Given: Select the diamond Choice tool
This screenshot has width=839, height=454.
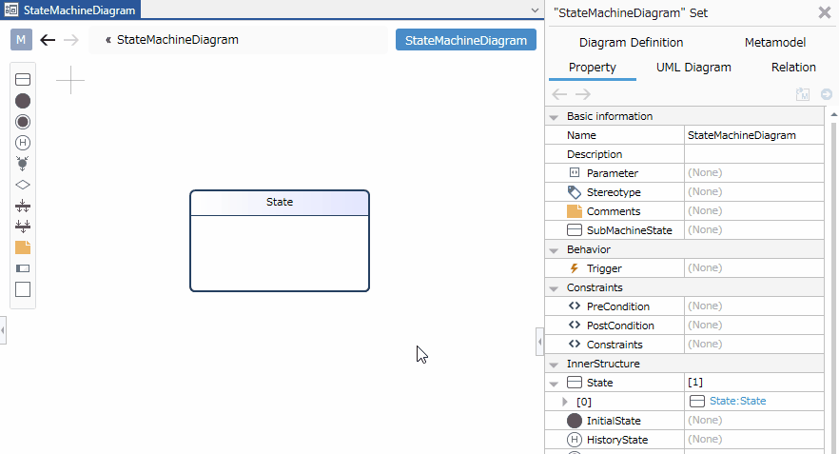Looking at the screenshot, I should [23, 185].
